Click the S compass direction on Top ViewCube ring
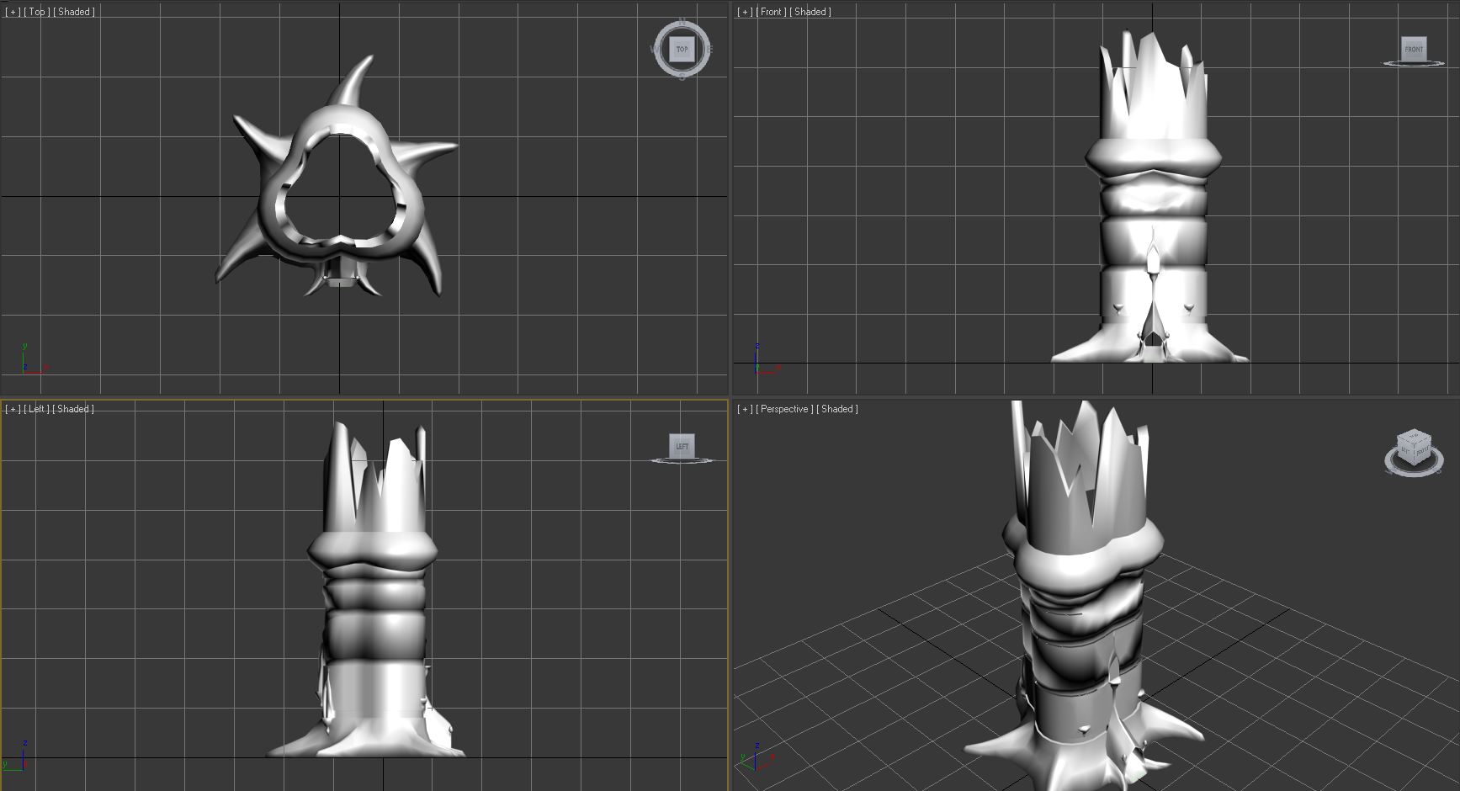 tap(682, 77)
